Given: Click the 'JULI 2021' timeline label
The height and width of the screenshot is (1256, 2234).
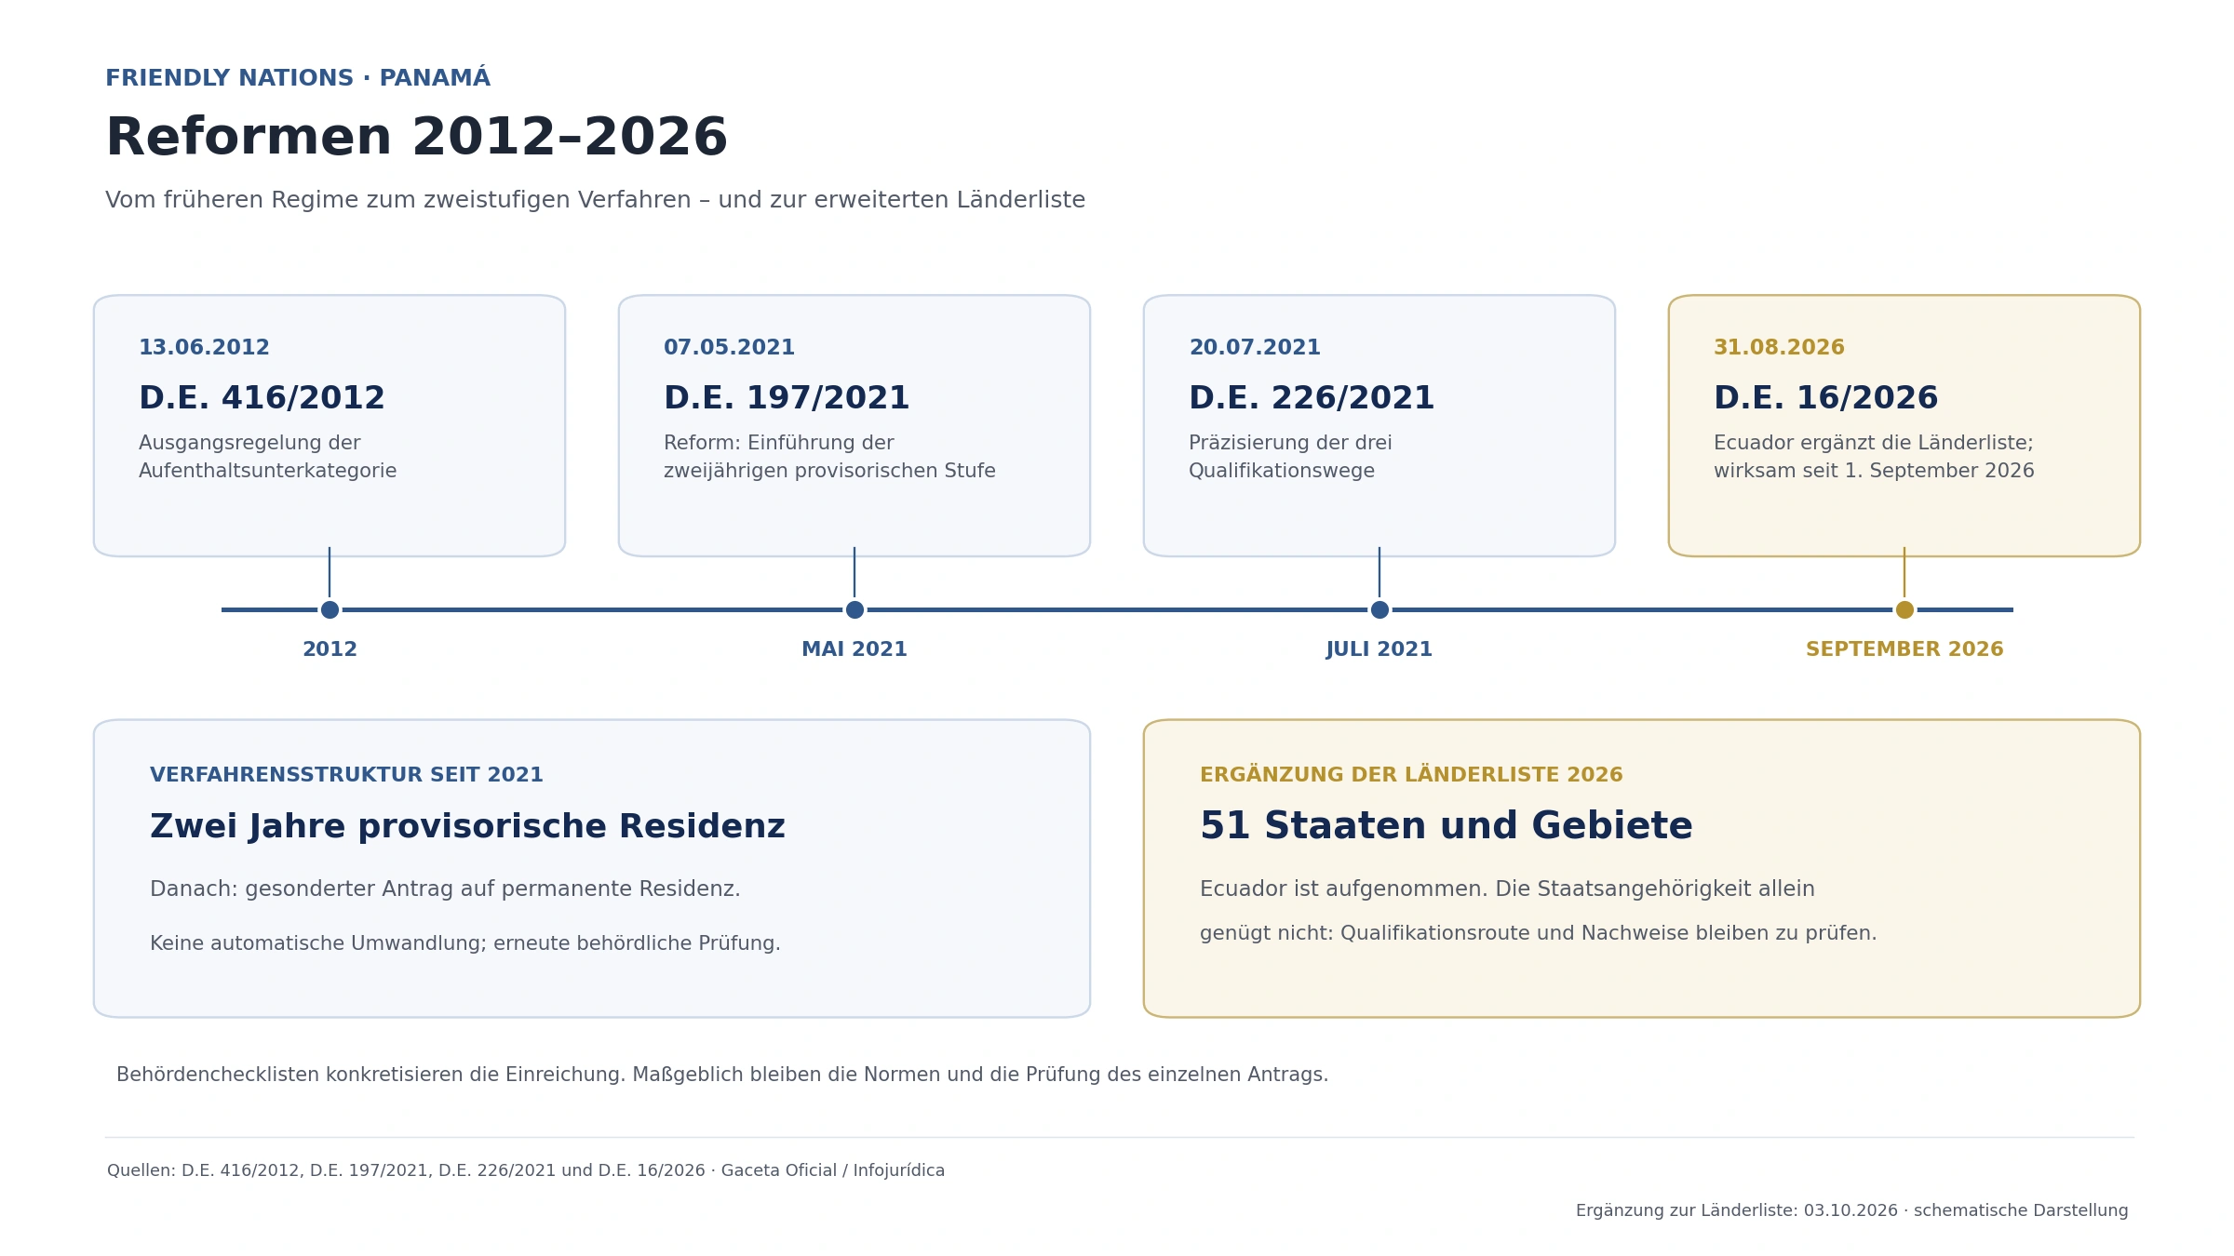Looking at the screenshot, I should [x=1379, y=649].
